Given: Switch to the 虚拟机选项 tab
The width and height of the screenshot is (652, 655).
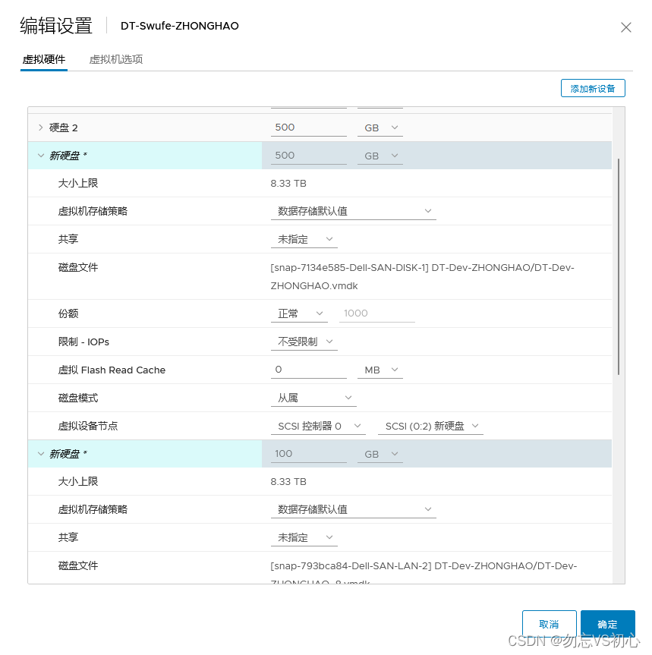Looking at the screenshot, I should click(115, 58).
